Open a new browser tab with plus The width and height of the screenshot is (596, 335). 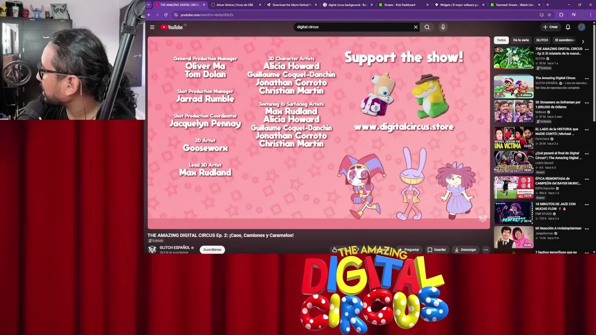548,5
